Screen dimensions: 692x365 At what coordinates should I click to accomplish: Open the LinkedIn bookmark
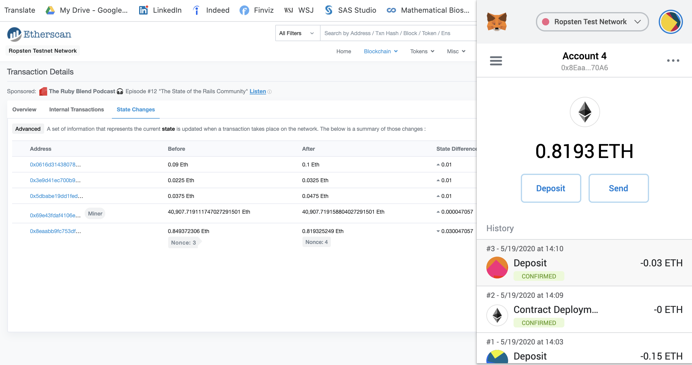tap(160, 10)
